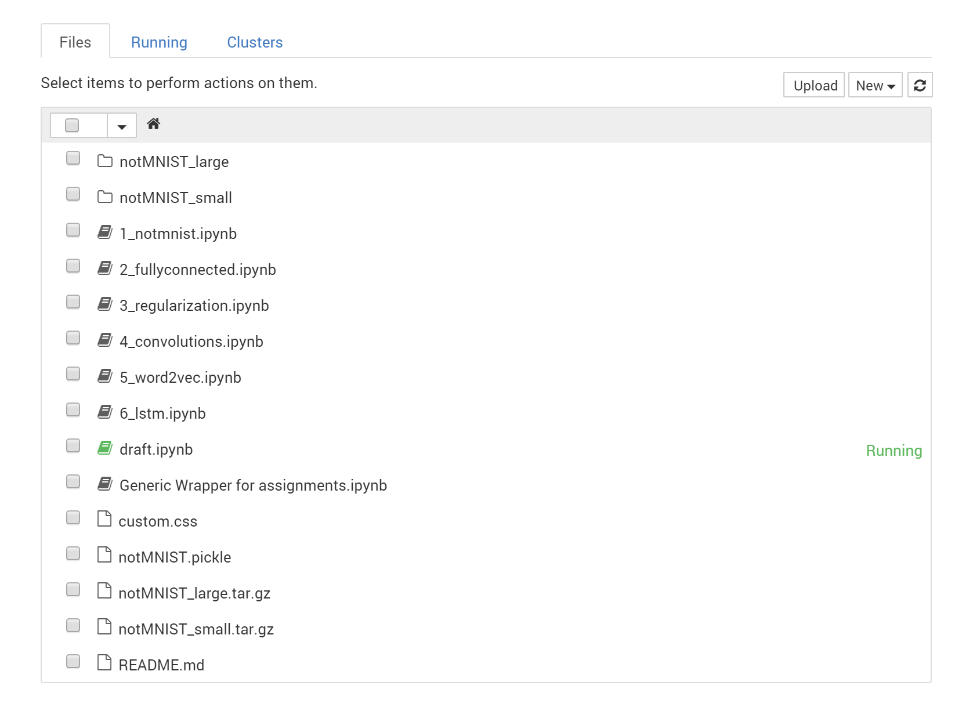Image resolution: width=962 pixels, height=711 pixels.
Task: Open Generic Wrapper for assignments.ipynb
Action: click(x=253, y=485)
